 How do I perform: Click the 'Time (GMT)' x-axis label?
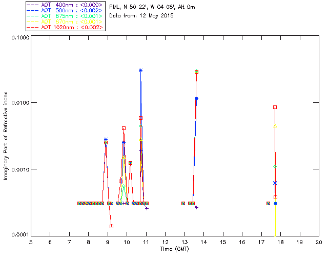tap(174, 249)
